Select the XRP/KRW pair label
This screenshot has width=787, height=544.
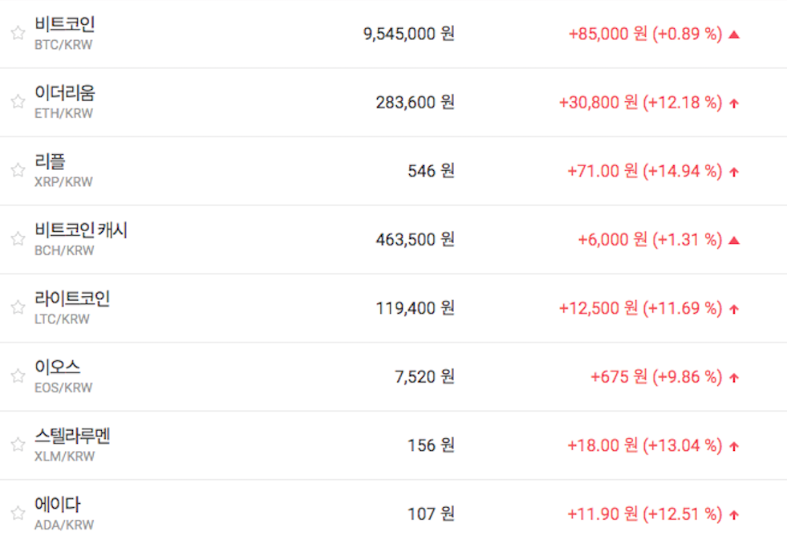(x=63, y=182)
